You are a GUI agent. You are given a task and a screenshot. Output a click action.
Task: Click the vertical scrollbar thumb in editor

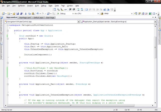155,47
